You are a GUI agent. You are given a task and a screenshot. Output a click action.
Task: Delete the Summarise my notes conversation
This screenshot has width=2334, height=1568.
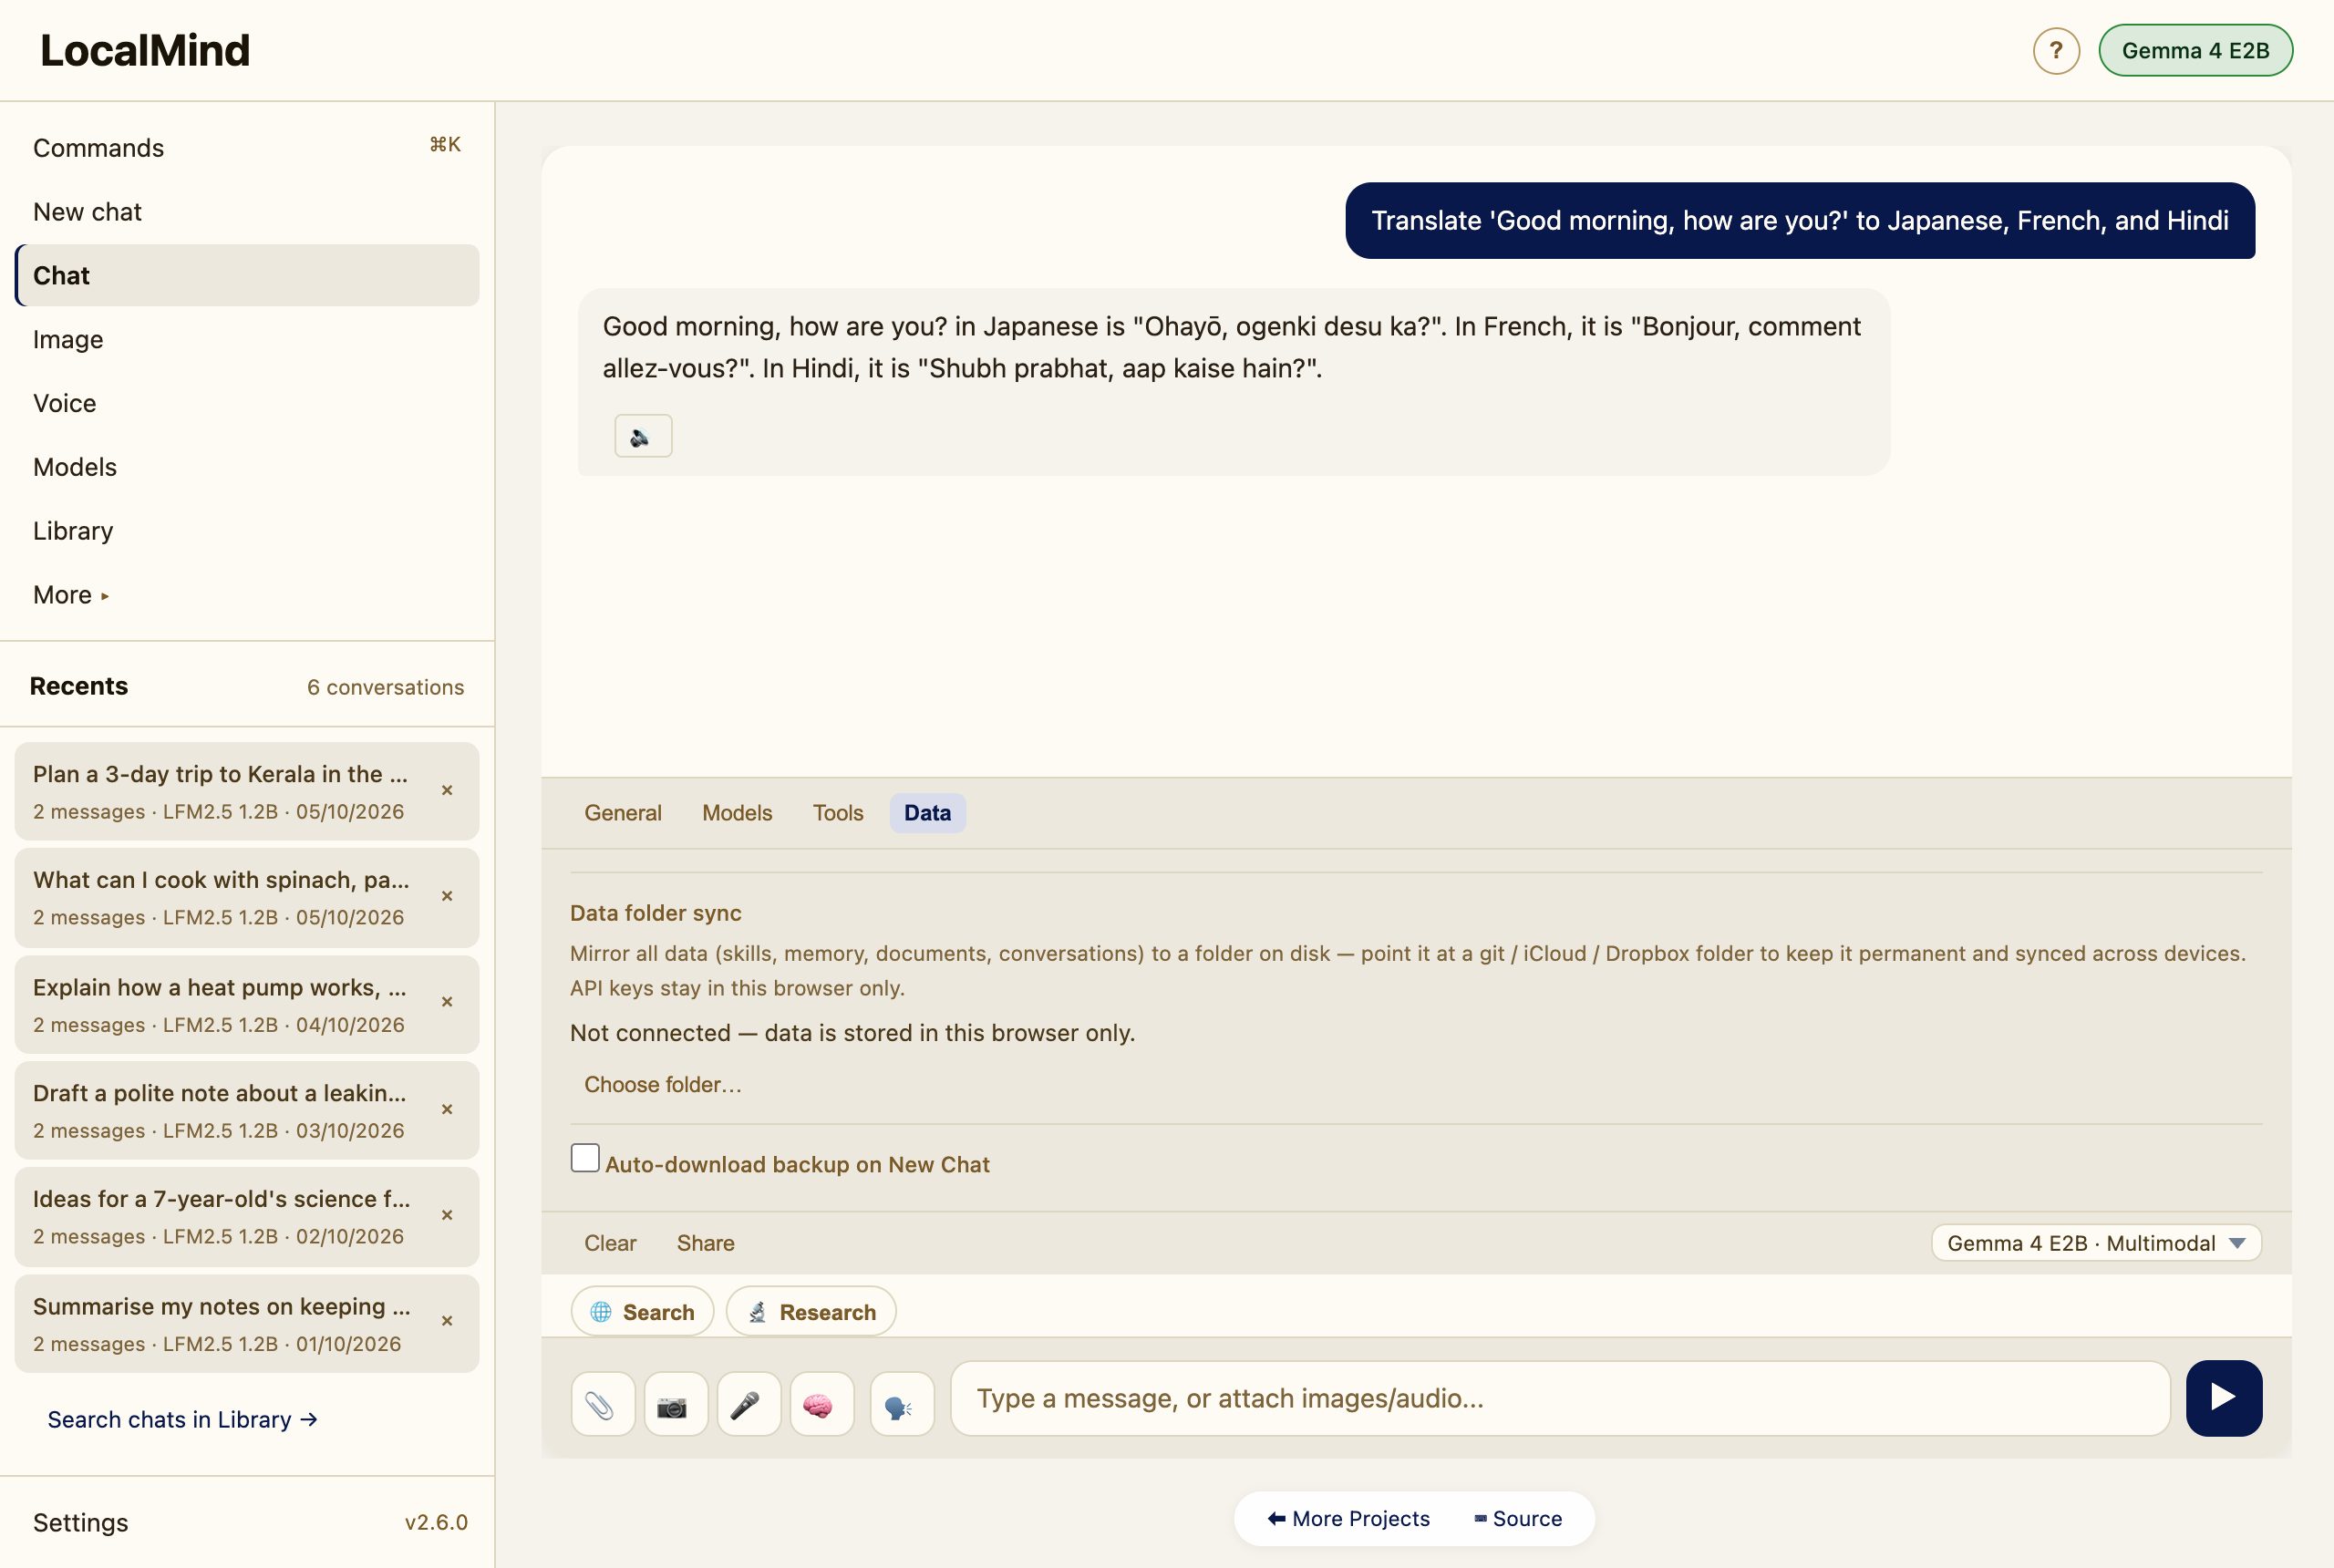click(447, 1322)
